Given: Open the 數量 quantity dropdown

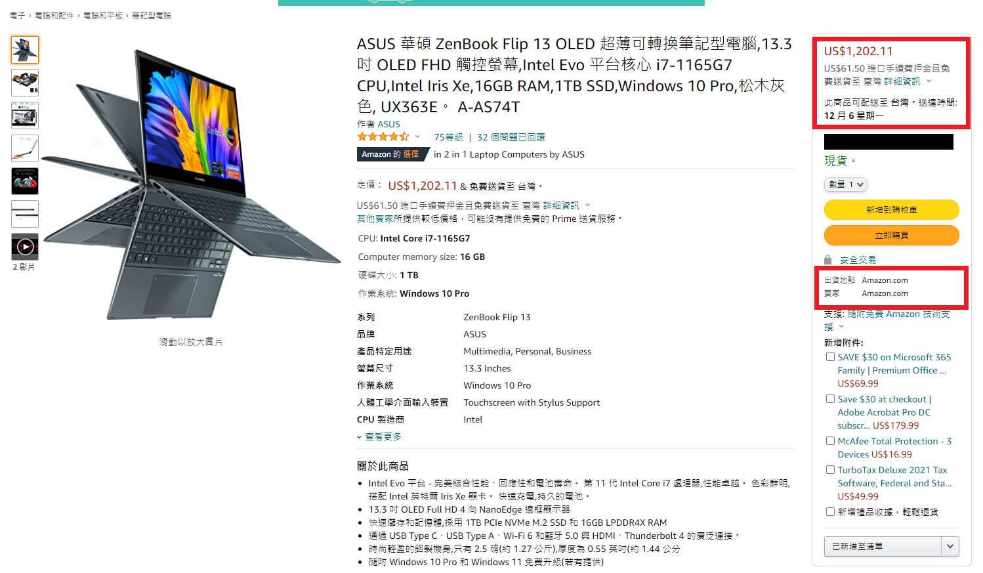Looking at the screenshot, I should (x=846, y=184).
